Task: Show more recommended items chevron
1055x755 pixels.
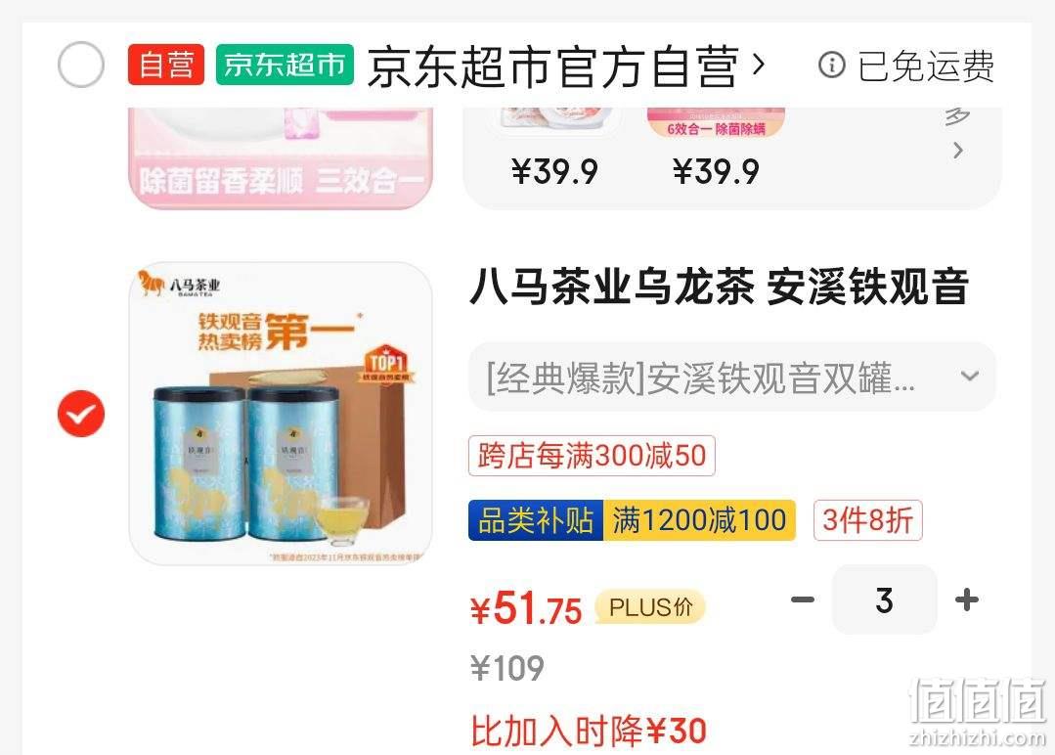Action: (958, 150)
